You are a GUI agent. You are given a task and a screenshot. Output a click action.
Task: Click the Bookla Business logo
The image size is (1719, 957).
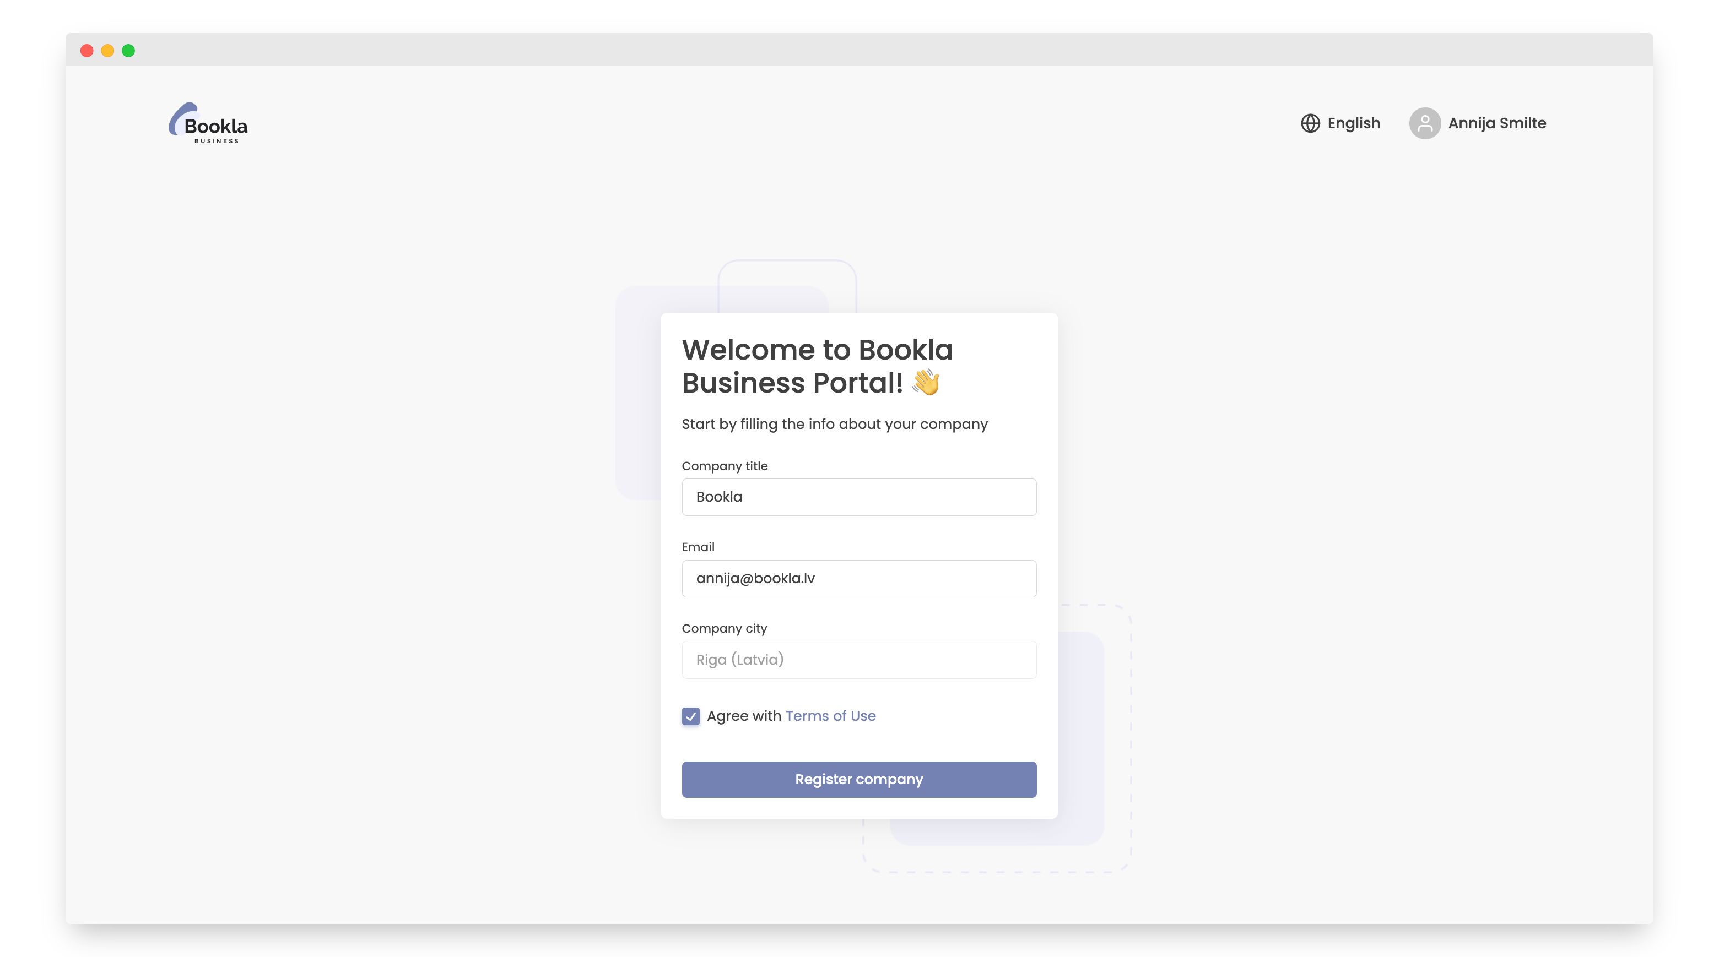(208, 123)
